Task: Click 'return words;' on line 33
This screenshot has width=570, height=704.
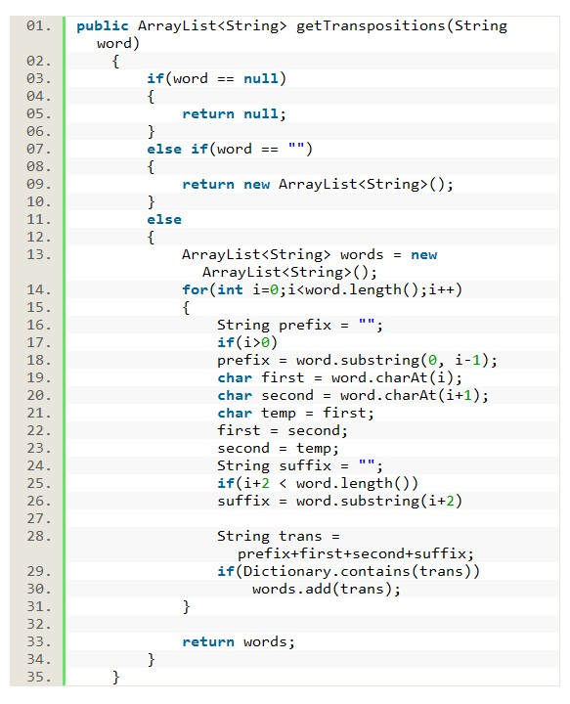Action: click(239, 642)
